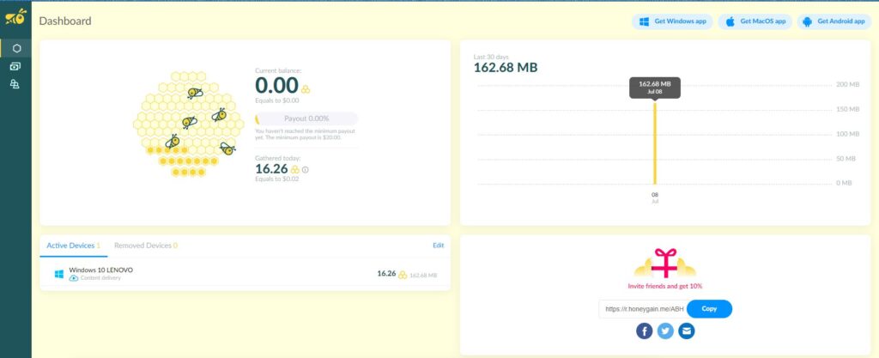The image size is (879, 358).
Task: Click the honeycomb bees illustration
Action: [188, 124]
